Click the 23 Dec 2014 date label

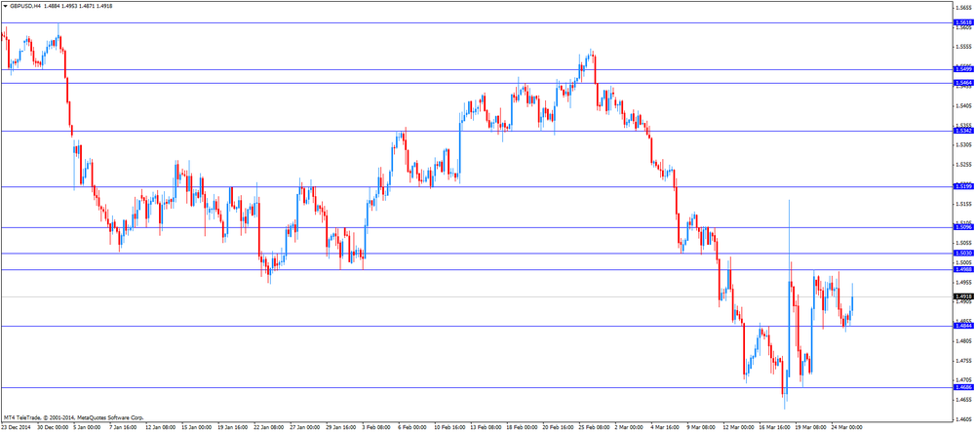click(x=16, y=428)
